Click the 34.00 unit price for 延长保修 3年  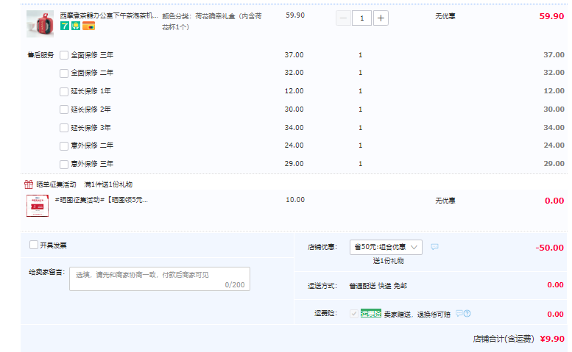tap(294, 128)
